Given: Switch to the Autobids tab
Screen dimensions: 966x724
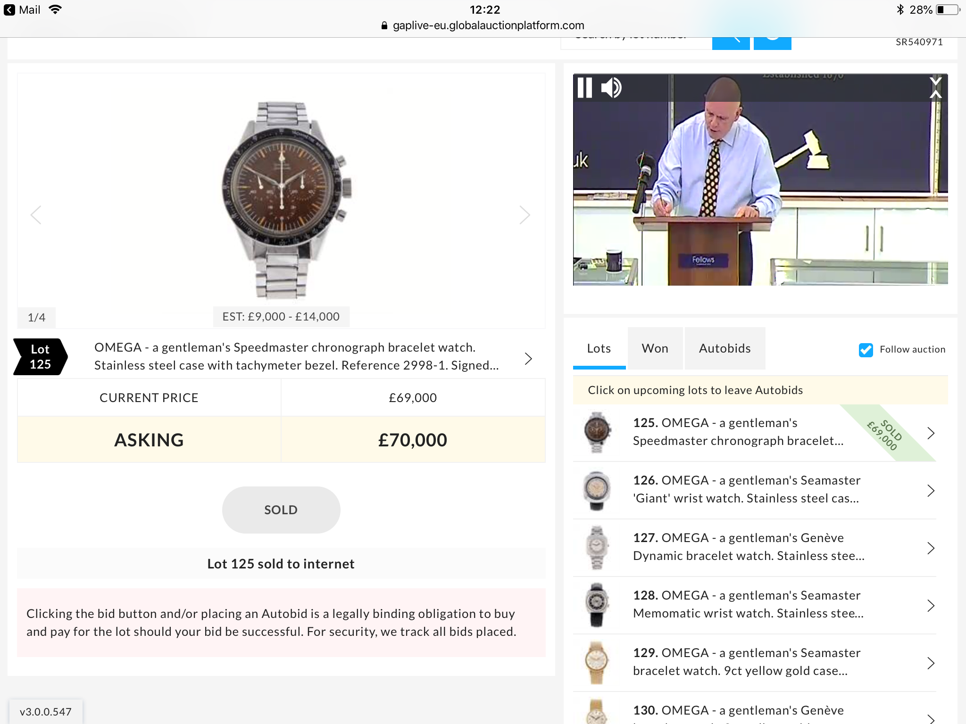Looking at the screenshot, I should pos(725,348).
